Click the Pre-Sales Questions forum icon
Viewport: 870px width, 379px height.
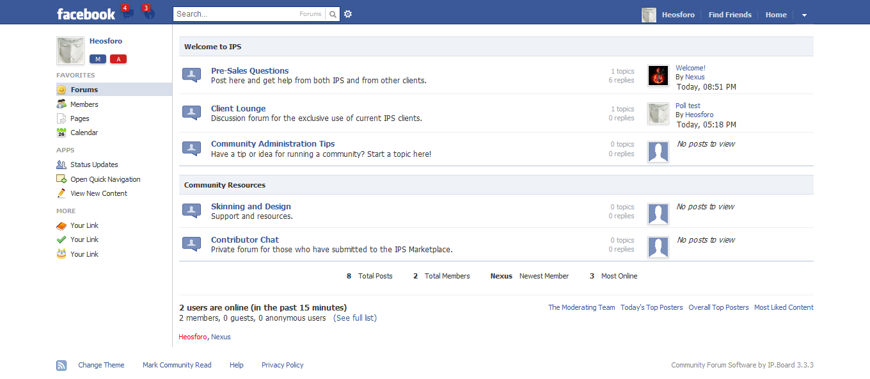point(192,75)
